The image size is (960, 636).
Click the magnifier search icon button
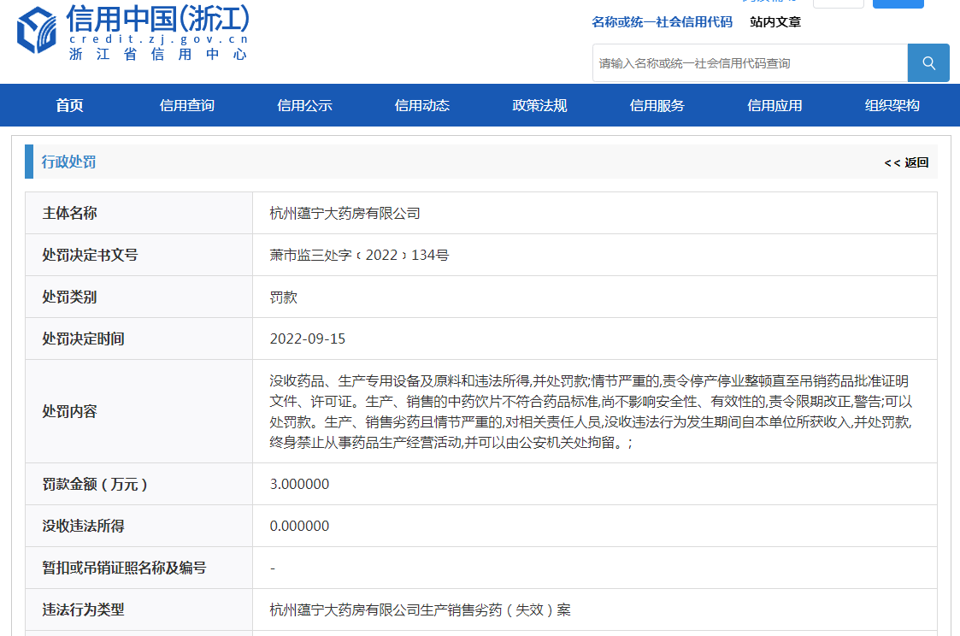928,63
